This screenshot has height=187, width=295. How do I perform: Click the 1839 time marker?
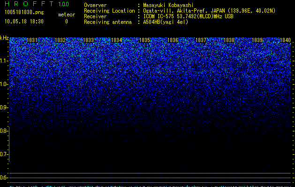point(257,40)
